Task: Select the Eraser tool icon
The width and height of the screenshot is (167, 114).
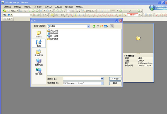Action: coord(120,15)
